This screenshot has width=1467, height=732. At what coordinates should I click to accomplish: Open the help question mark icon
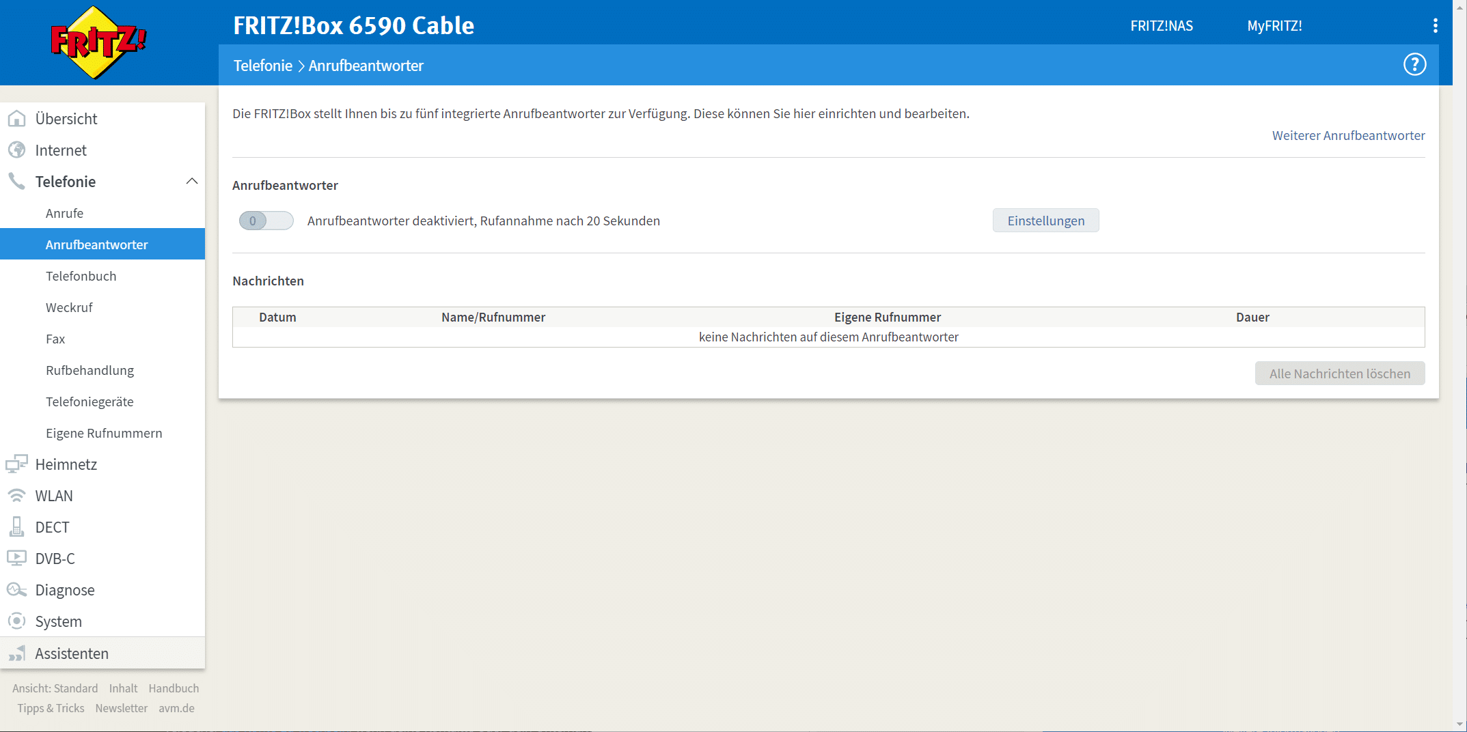(x=1414, y=65)
